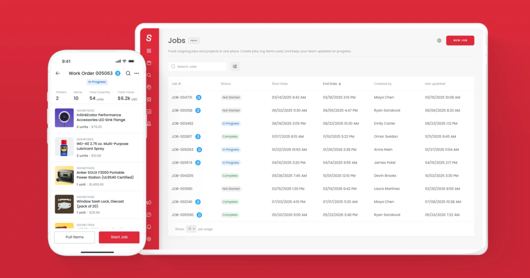The image size is (530, 278).
Task: Click the Created by column header
Action: coord(383,83)
